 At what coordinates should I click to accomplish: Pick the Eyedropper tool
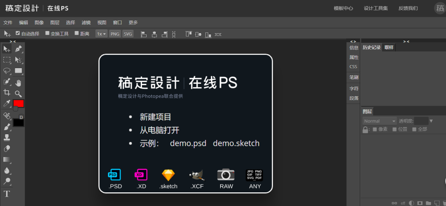7,103
